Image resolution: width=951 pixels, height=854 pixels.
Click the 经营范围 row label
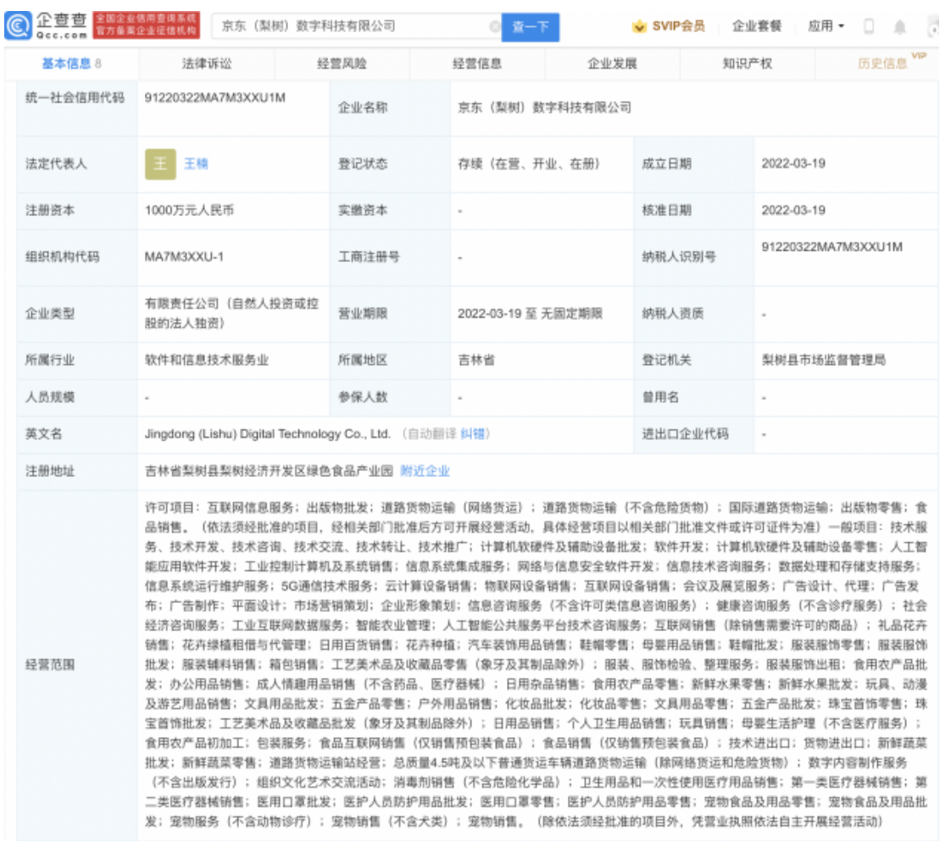click(x=50, y=665)
